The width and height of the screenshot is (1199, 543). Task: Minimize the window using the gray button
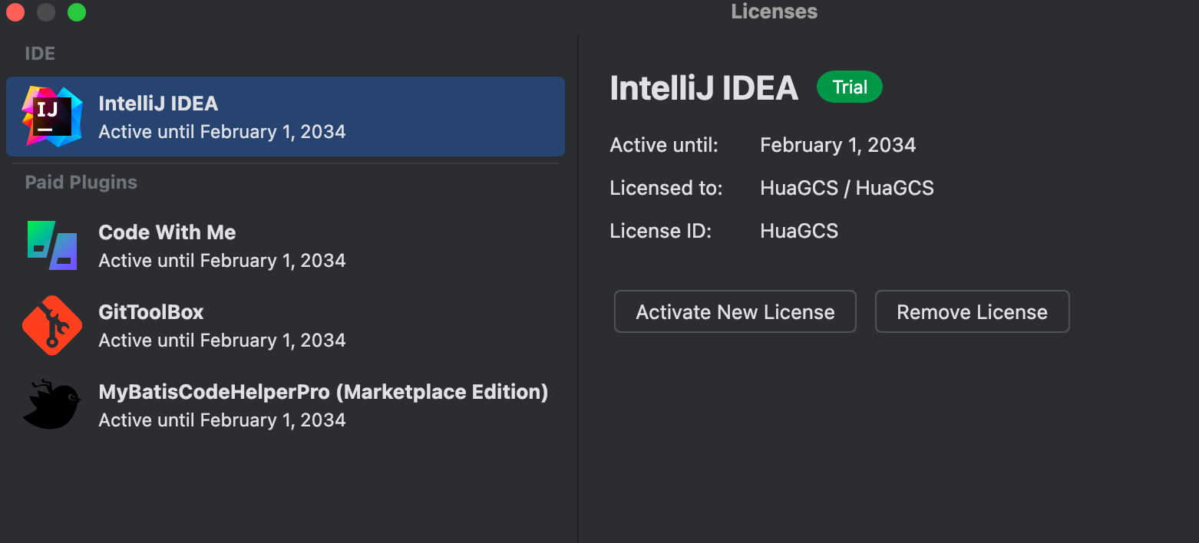click(x=46, y=12)
